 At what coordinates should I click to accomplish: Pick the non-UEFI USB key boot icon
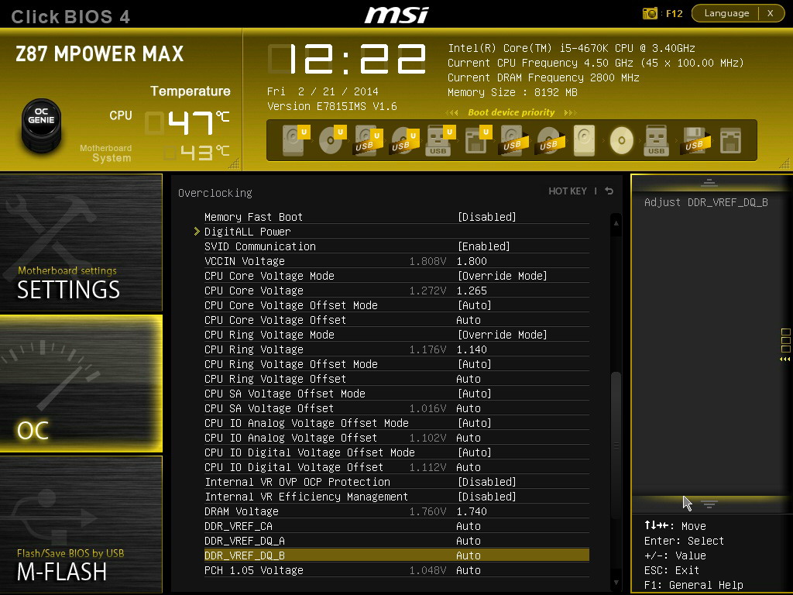(x=657, y=140)
